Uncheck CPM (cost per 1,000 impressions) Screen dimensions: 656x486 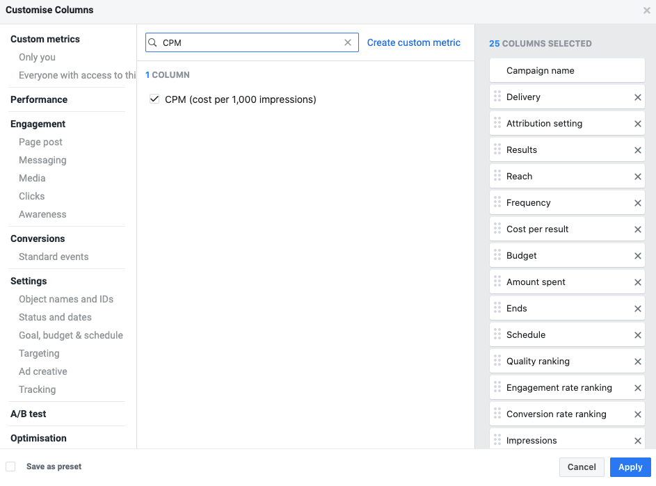[x=154, y=99]
